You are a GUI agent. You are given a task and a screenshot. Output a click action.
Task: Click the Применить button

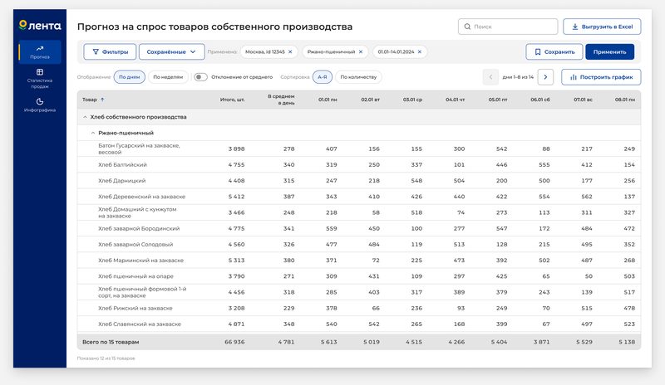(x=610, y=51)
